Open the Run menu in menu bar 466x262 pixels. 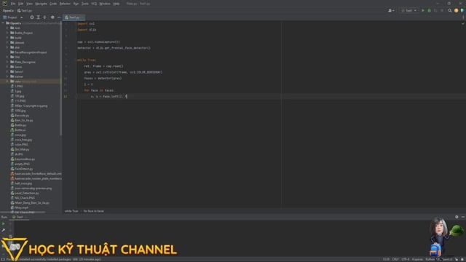tap(76, 4)
